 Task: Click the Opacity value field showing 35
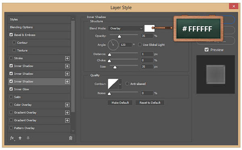tap(147, 36)
